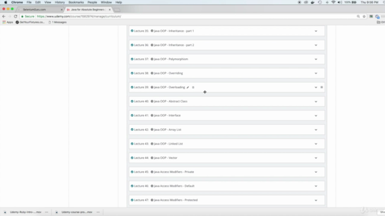Image resolution: width=385 pixels, height=216 pixels.
Task: Select Lecture 46 Access Modifiers - Default title
Action: coord(174,186)
